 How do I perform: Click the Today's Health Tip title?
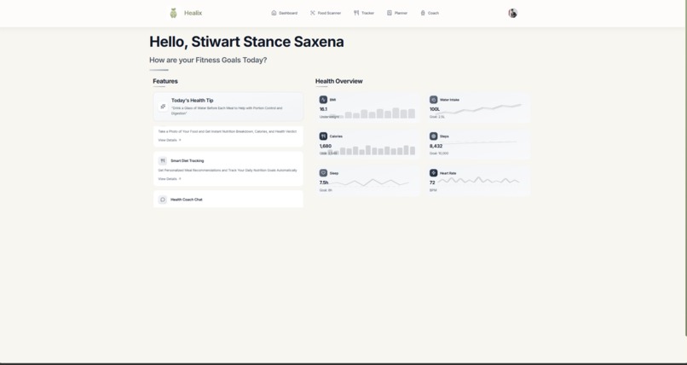click(x=193, y=101)
